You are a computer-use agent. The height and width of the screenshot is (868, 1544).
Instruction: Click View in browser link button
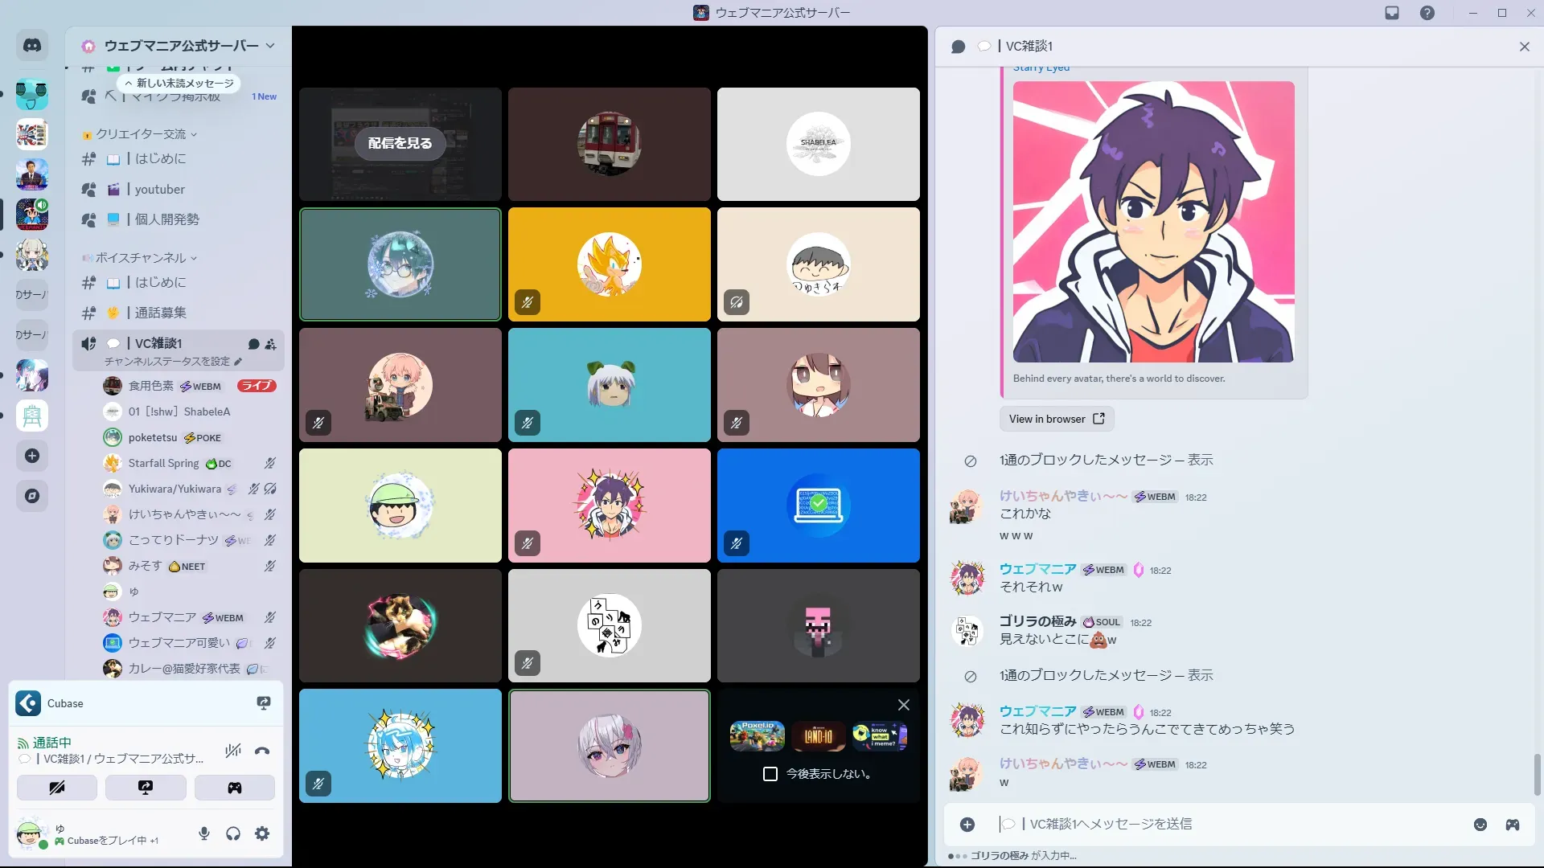(1056, 419)
